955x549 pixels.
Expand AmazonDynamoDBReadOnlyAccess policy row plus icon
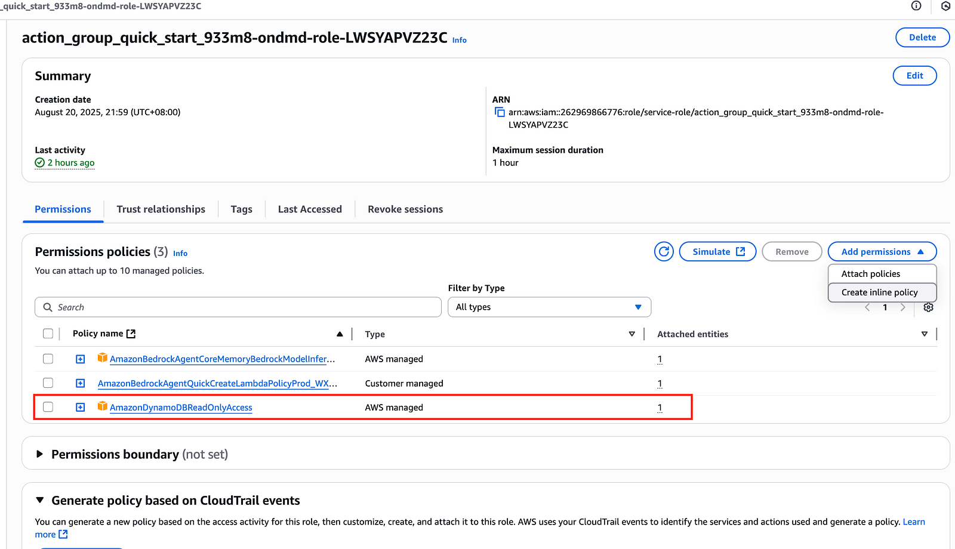click(x=81, y=408)
